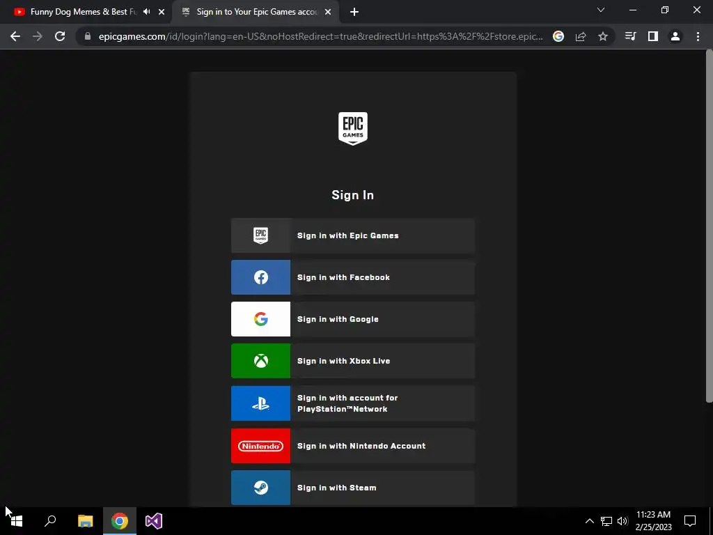The image size is (713, 535).
Task: Open media controls in Chrome toolbar
Action: tap(630, 36)
